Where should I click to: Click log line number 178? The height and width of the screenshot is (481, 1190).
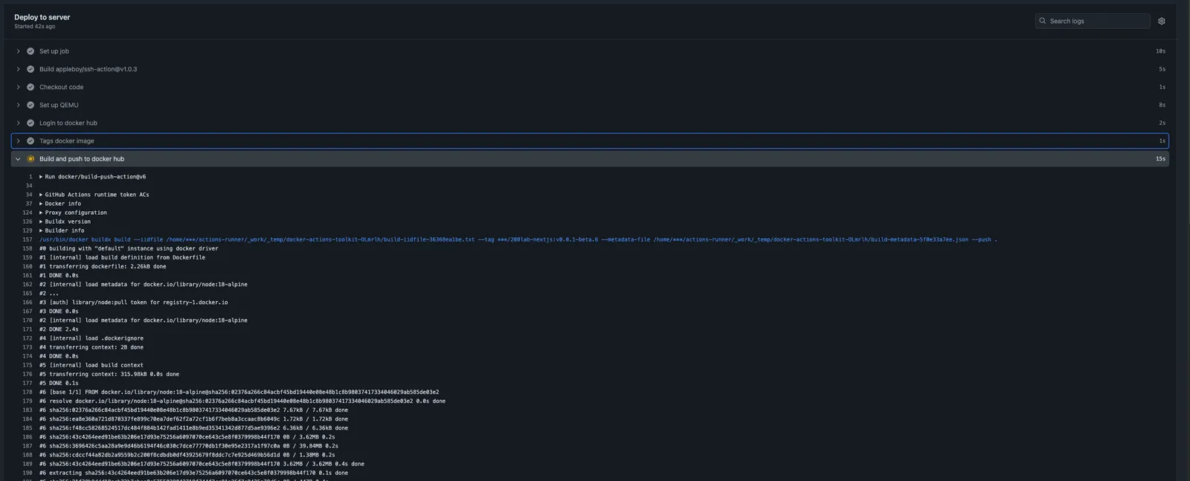click(28, 392)
